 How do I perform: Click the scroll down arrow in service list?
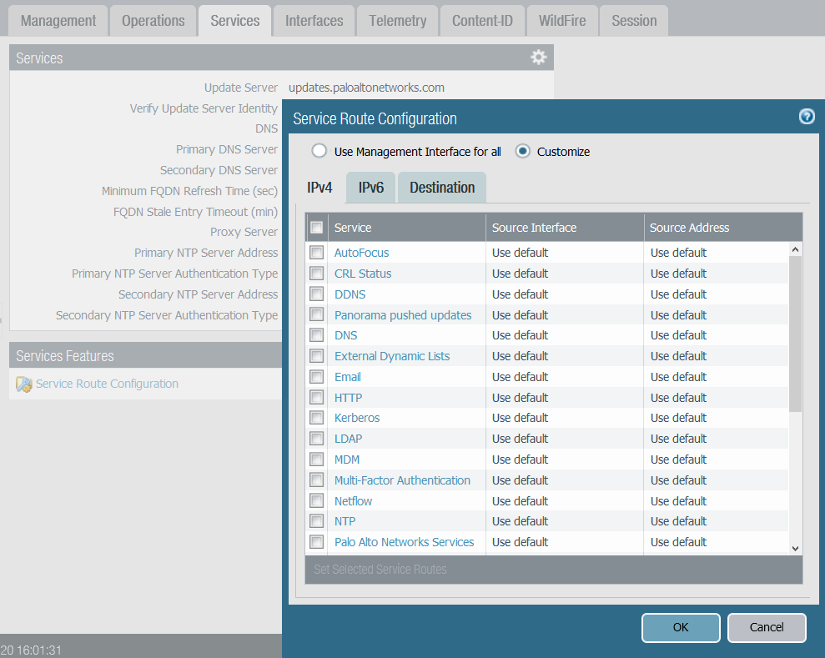click(795, 548)
